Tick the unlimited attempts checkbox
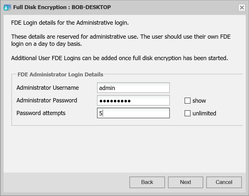Viewport: 249px width, 196px height. click(187, 113)
